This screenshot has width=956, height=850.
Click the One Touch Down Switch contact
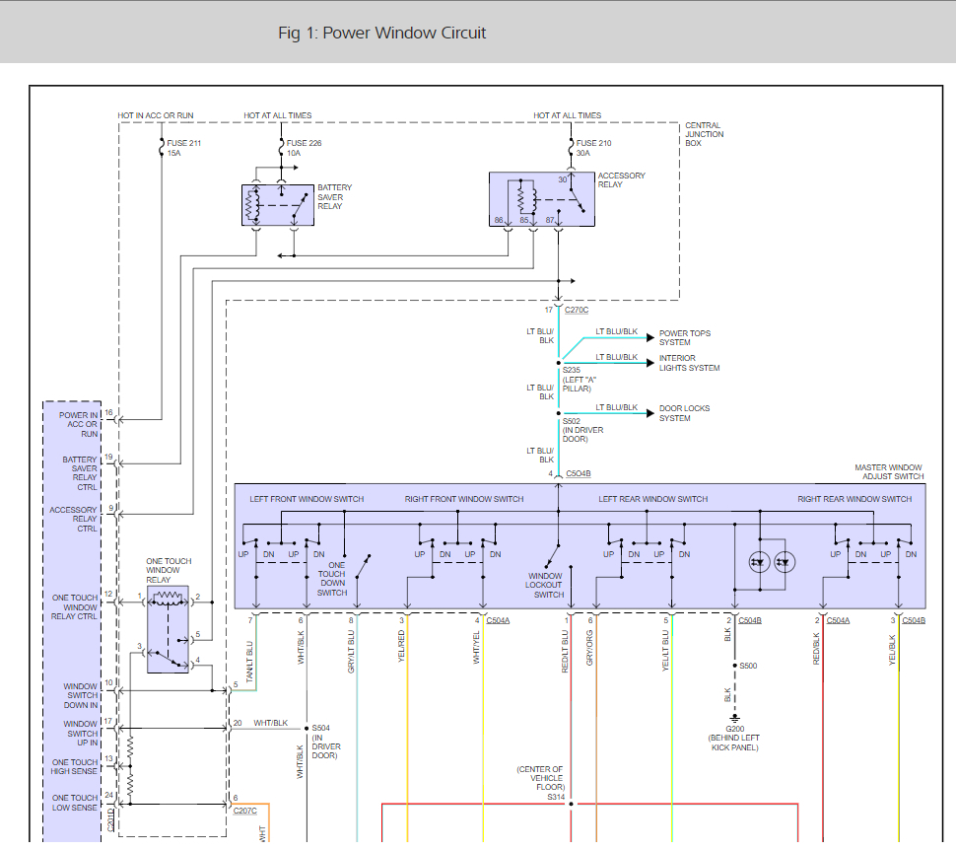click(364, 566)
